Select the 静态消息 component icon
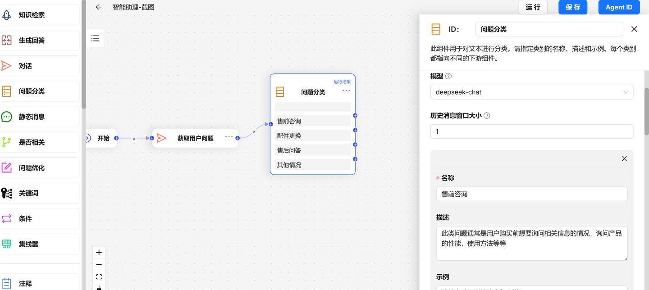This screenshot has height=290, width=649. [6, 116]
